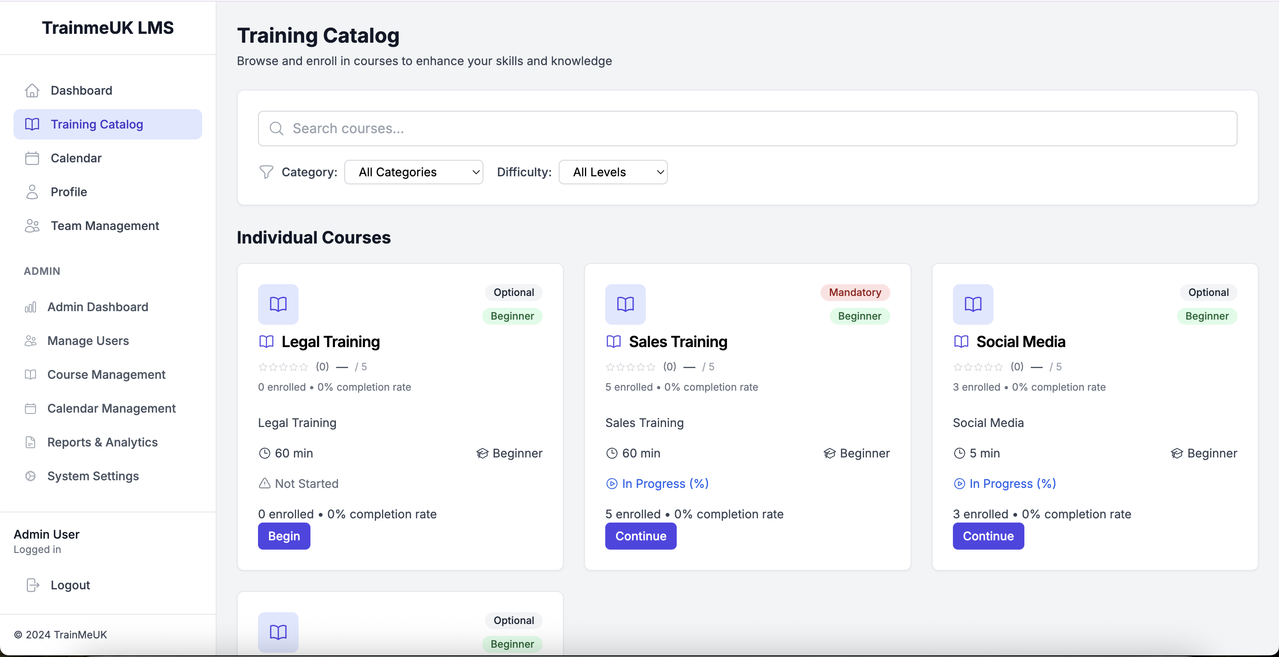Click the Individual Courses heading

pyautogui.click(x=314, y=237)
